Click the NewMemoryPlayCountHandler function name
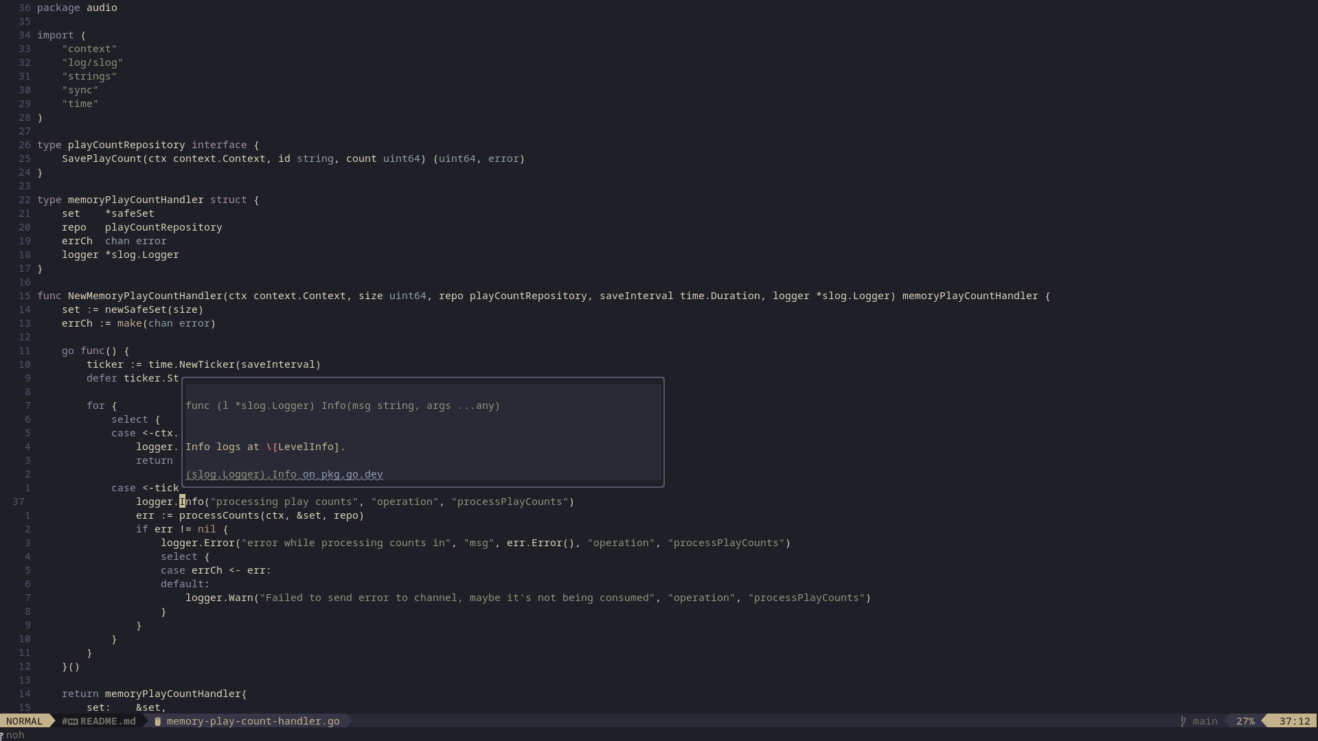Screen dimensions: 1318x741 click(145, 296)
